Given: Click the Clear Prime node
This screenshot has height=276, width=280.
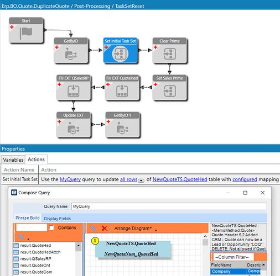Looking at the screenshot, I should [170, 51].
